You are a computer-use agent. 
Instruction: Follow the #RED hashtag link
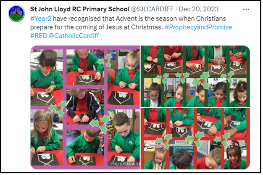38,36
